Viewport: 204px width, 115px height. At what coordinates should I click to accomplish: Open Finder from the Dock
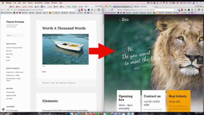click(71, 114)
